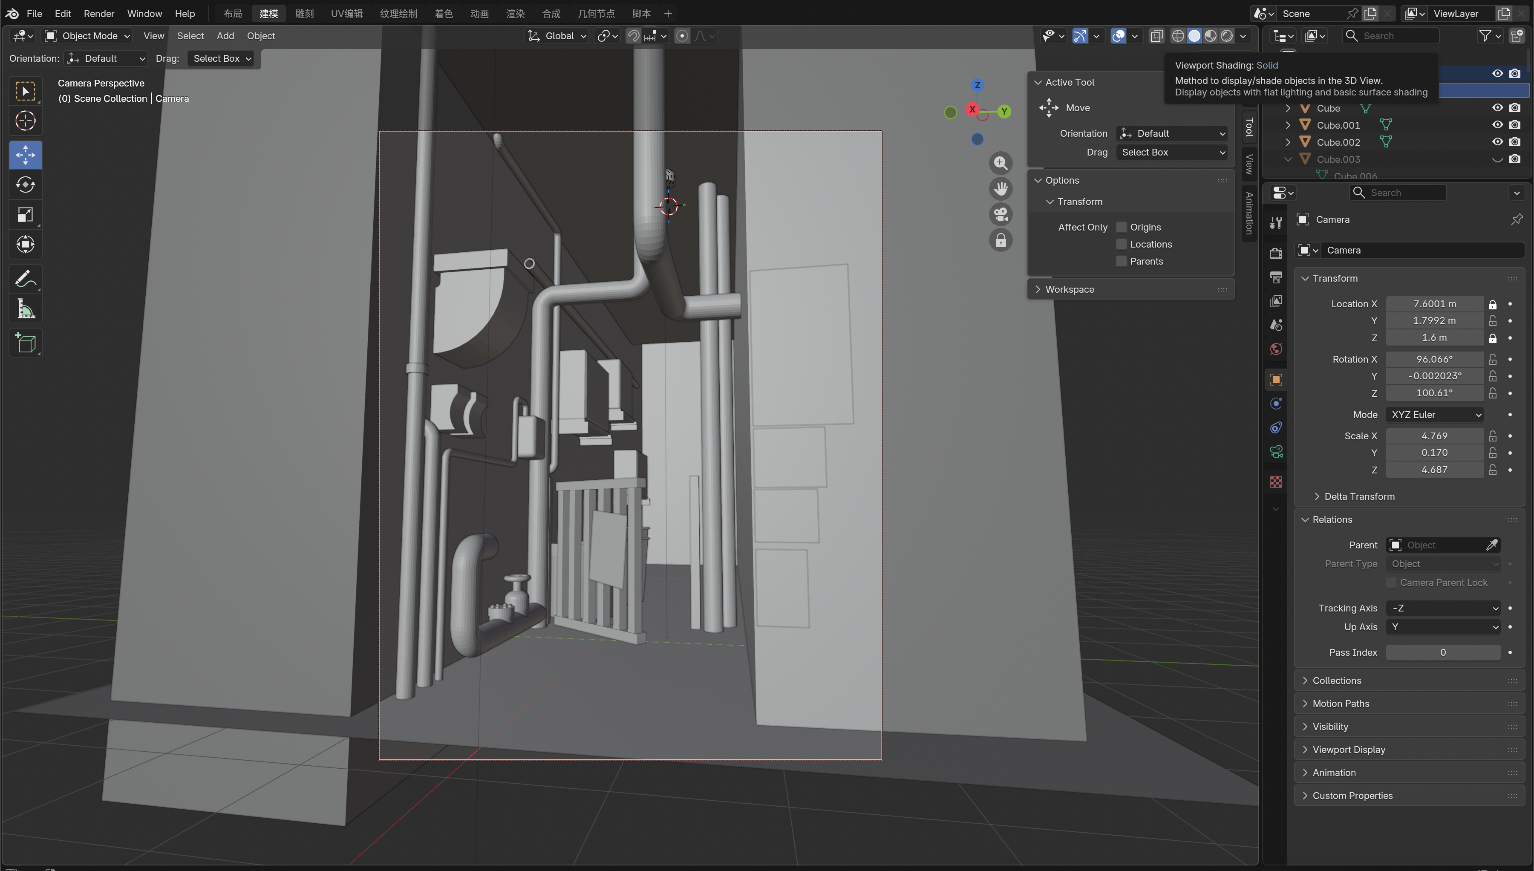
Task: Switch to the 雕刻 workspace tab
Action: pyautogui.click(x=304, y=13)
